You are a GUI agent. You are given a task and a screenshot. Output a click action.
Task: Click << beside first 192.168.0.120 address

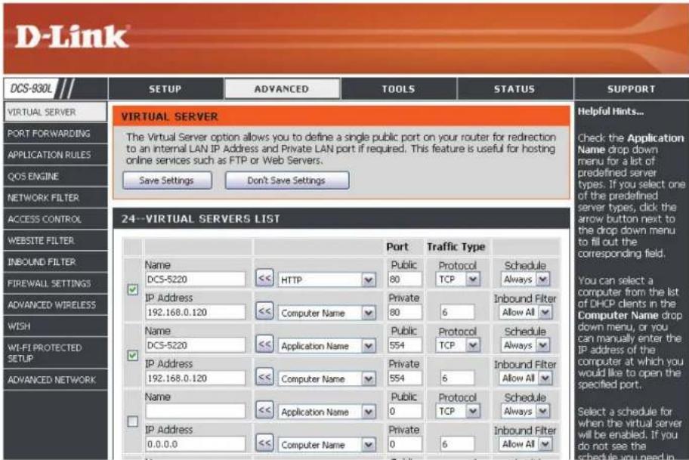(264, 311)
